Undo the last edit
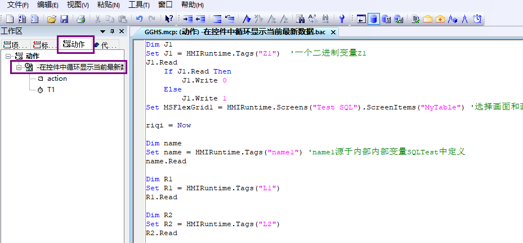 point(140,19)
